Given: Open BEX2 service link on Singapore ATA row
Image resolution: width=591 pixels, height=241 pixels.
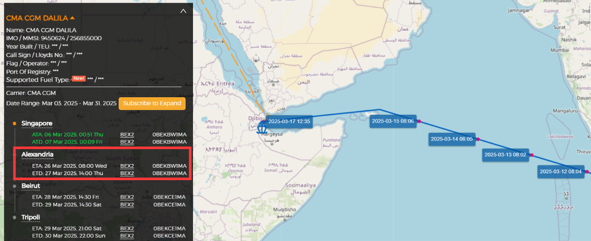Looking at the screenshot, I should [x=127, y=135].
